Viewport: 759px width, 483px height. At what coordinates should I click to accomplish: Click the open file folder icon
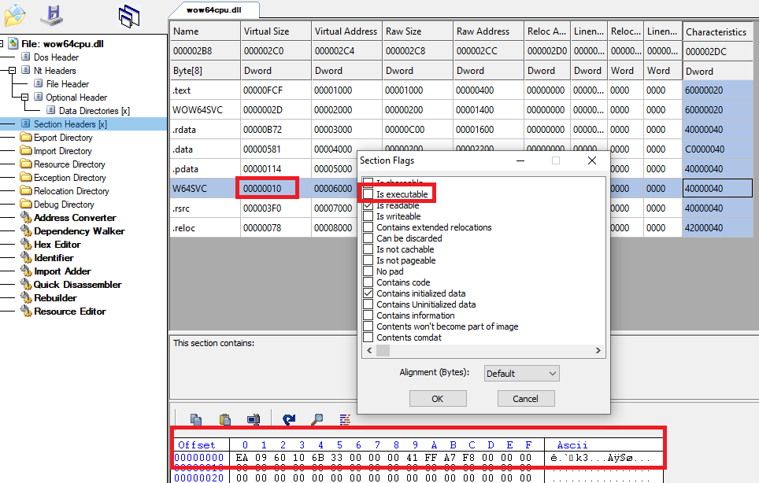(x=15, y=15)
